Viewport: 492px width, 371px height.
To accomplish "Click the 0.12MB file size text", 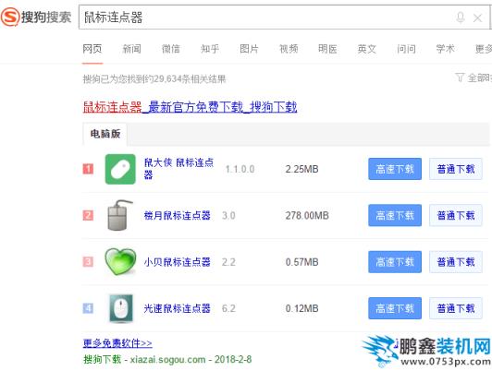I will (301, 308).
